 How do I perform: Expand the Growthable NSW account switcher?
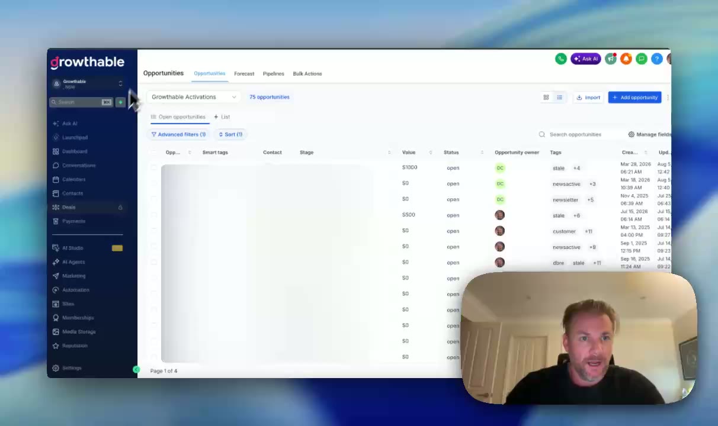click(x=88, y=83)
